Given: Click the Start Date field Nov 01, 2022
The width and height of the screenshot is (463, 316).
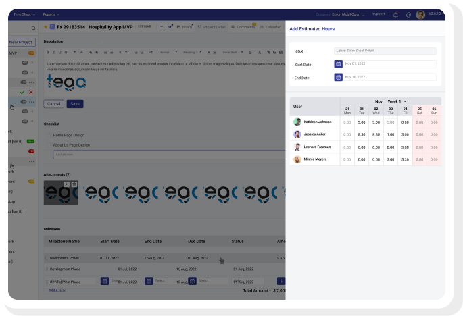Looking at the screenshot, I should tap(389, 64).
